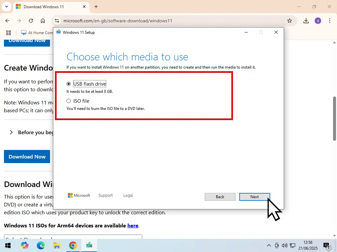Open the Chrome profile avatar
Screen dimensions: 337x252
tap(318, 21)
